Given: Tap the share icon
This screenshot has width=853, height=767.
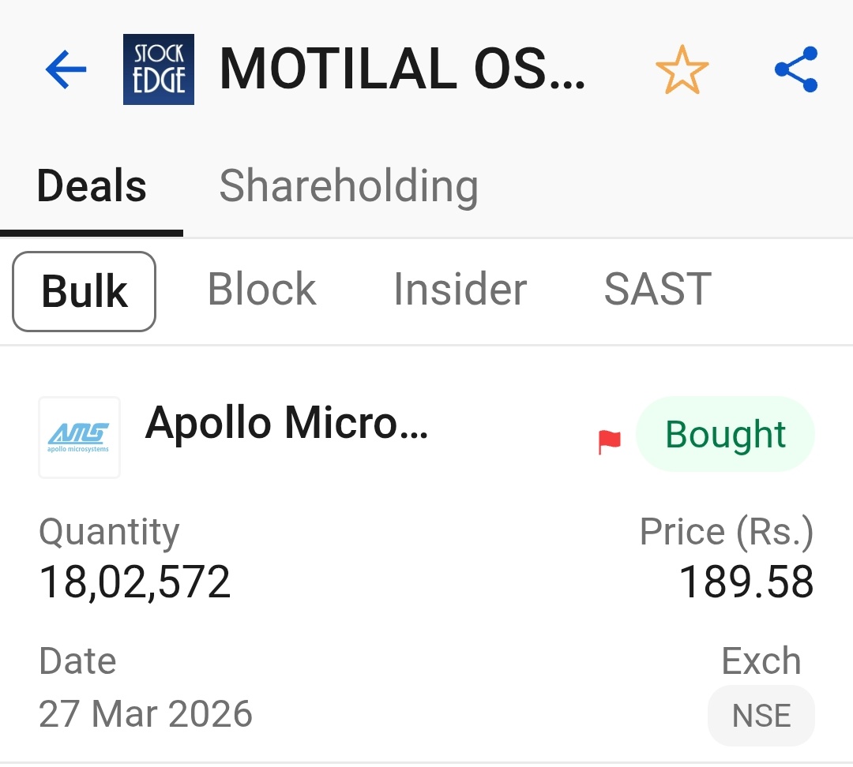Looking at the screenshot, I should point(795,69).
